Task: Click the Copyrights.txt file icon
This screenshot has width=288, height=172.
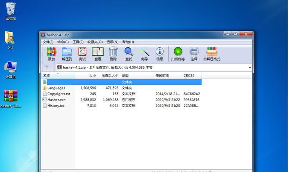Action: tap(45, 94)
